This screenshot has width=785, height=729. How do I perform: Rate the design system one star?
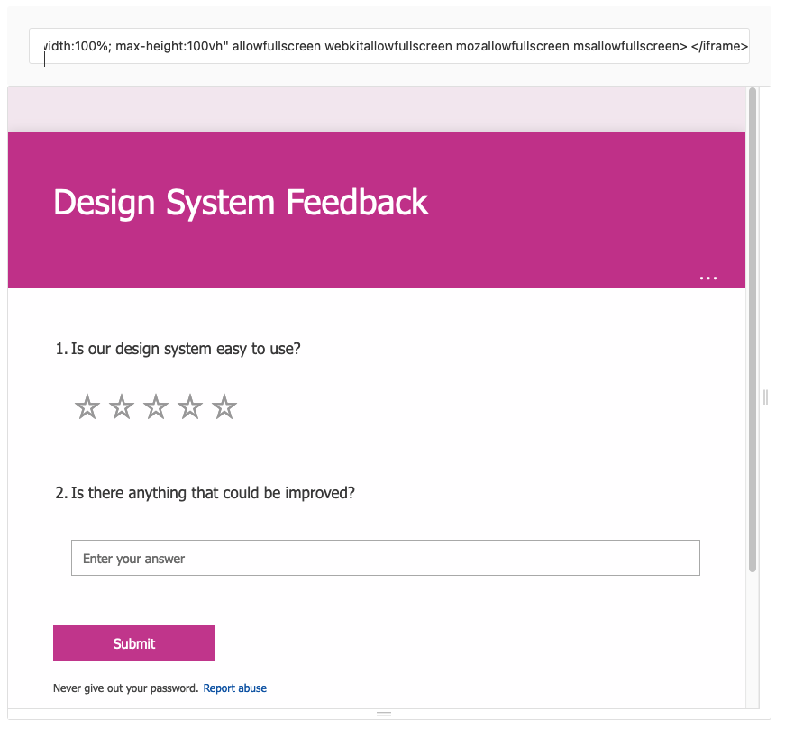87,406
